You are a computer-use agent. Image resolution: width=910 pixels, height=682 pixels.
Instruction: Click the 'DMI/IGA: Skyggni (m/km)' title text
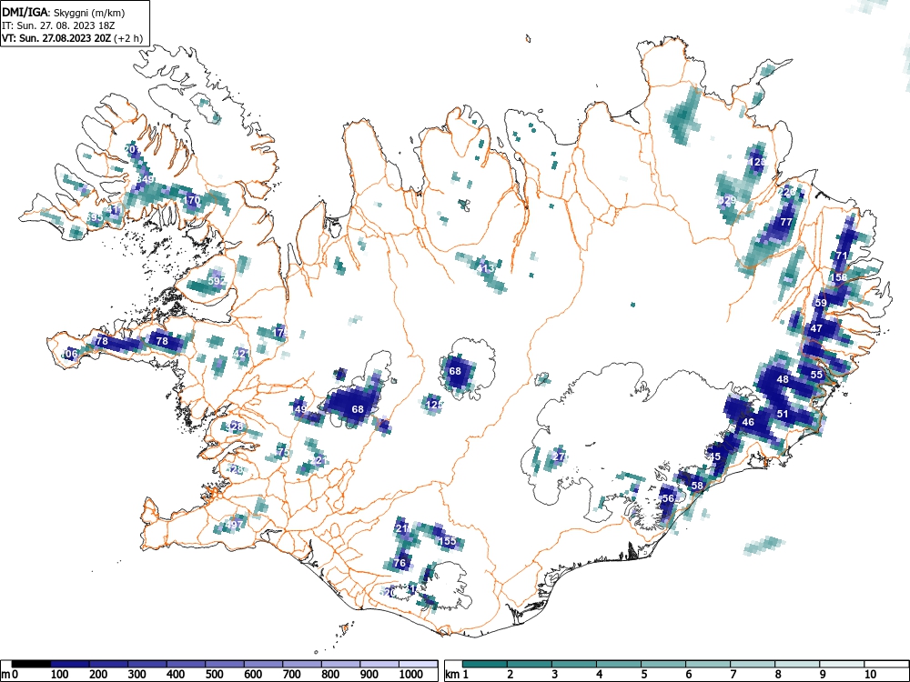(64, 12)
